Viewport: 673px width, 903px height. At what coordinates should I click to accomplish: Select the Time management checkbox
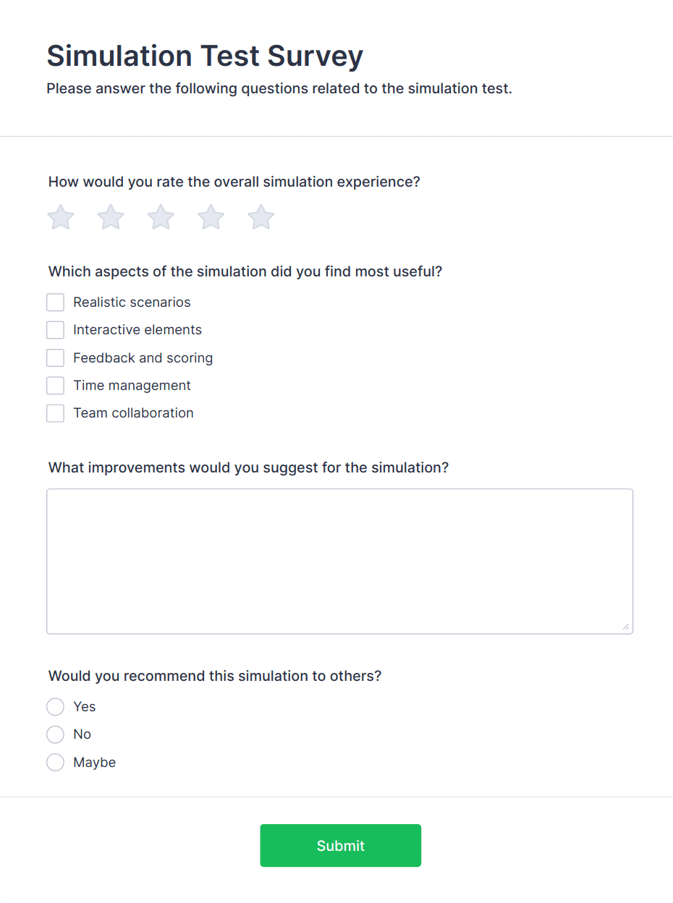[56, 386]
